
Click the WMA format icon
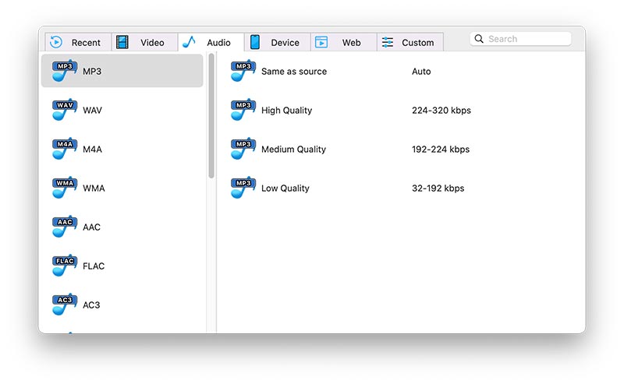click(x=65, y=188)
